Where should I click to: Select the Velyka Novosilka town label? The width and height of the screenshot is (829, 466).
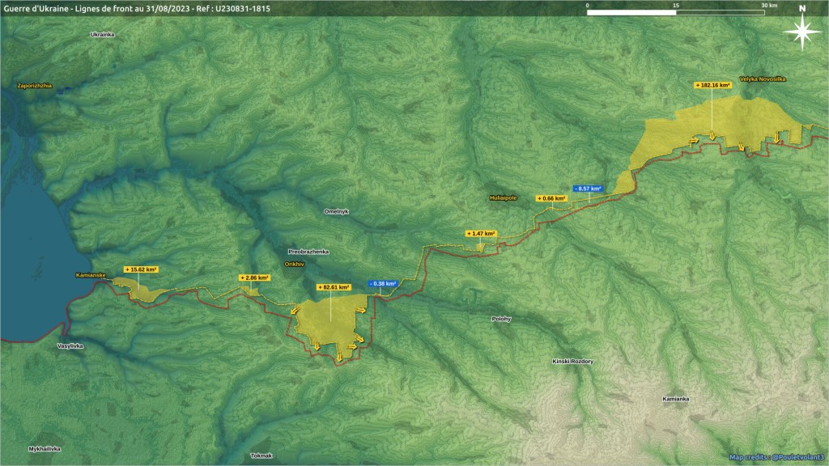coord(763,79)
